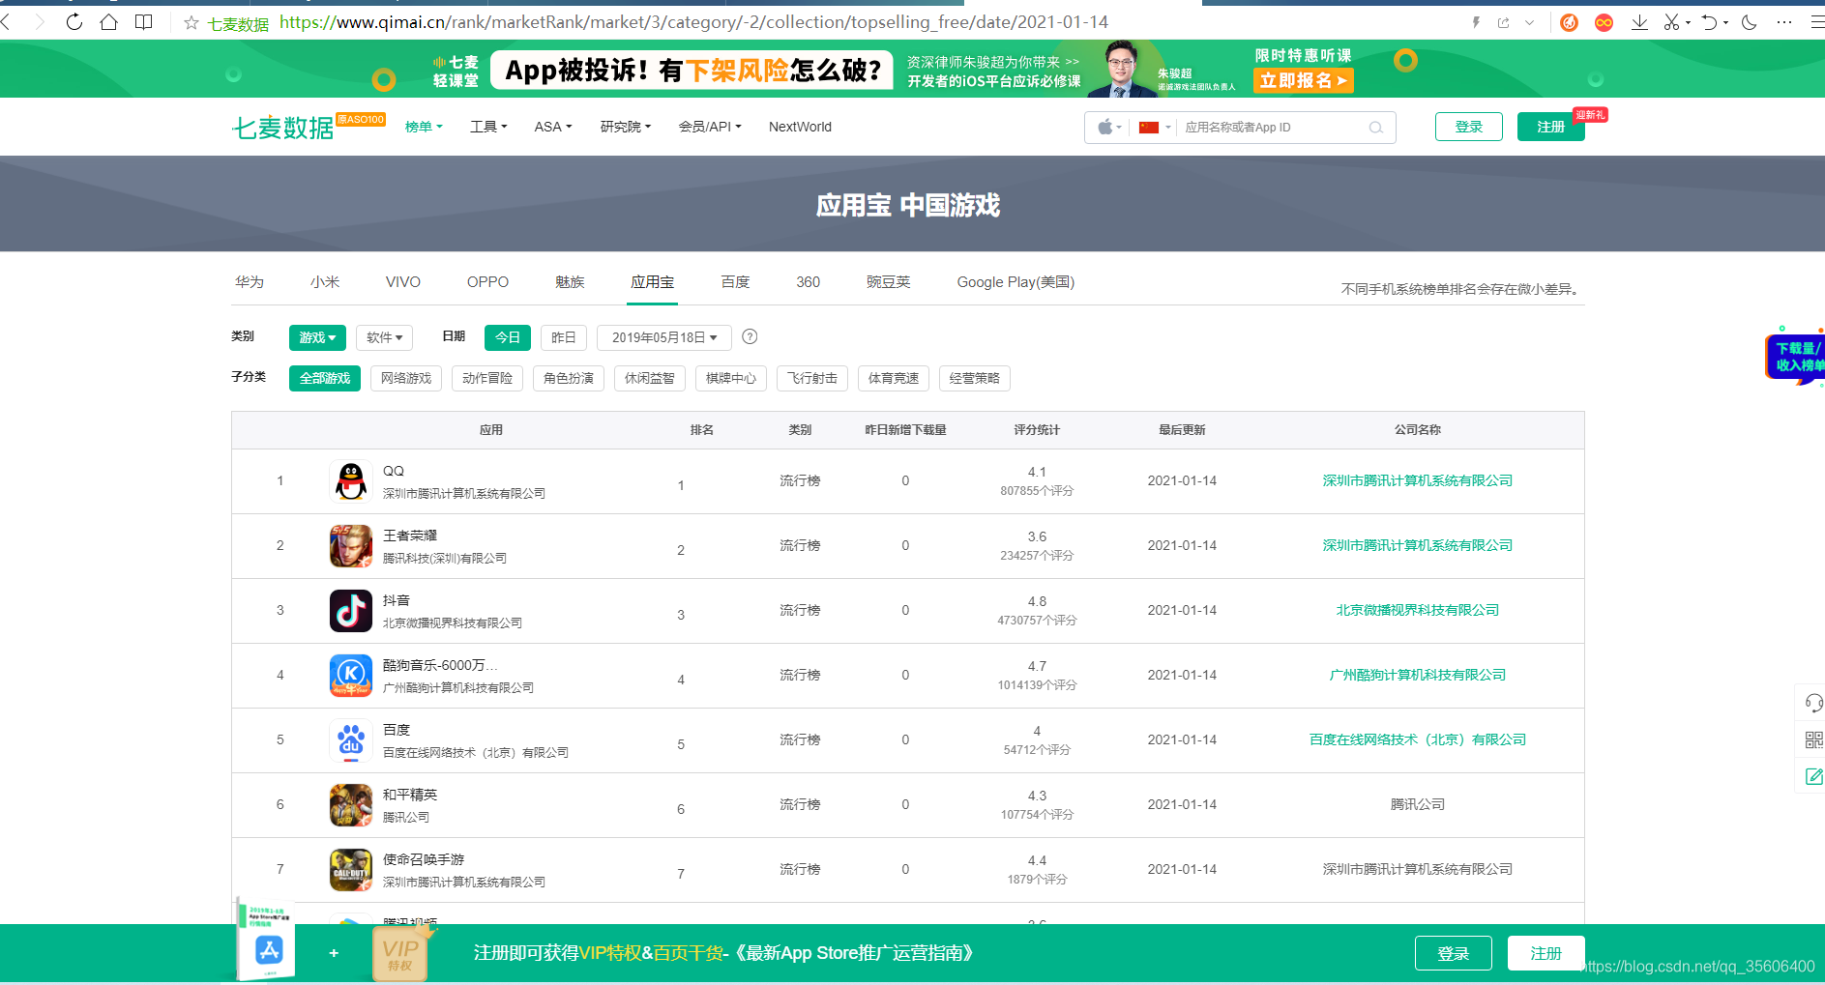Image resolution: width=1825 pixels, height=985 pixels.
Task: Click the QR code sidebar icon
Action: pyautogui.click(x=1813, y=739)
